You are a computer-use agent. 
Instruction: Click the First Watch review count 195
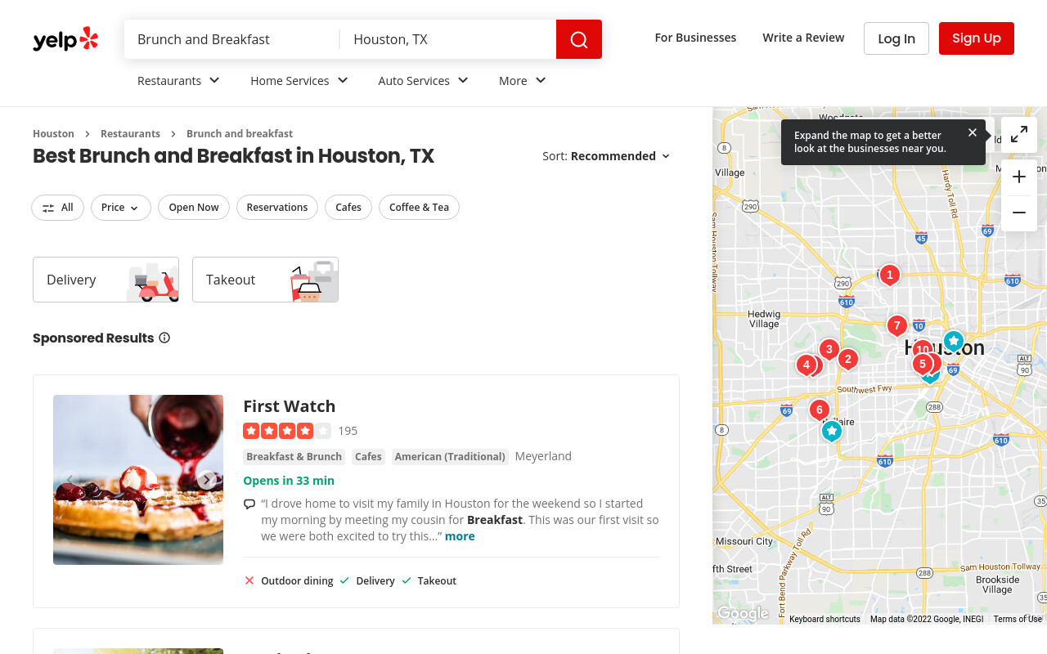tap(348, 431)
